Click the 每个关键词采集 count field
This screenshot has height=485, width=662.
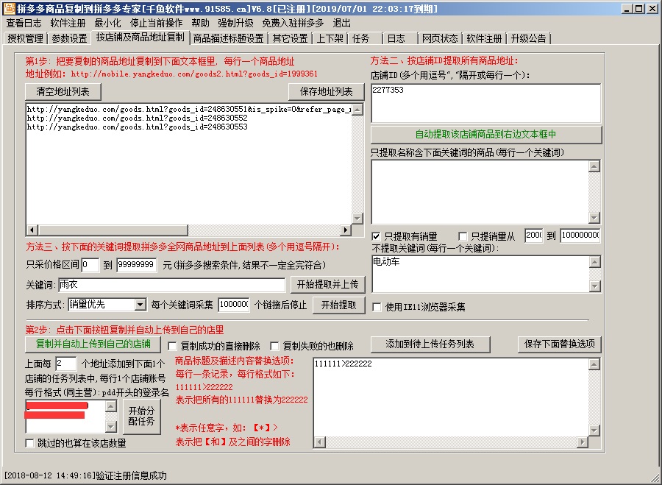tap(234, 305)
